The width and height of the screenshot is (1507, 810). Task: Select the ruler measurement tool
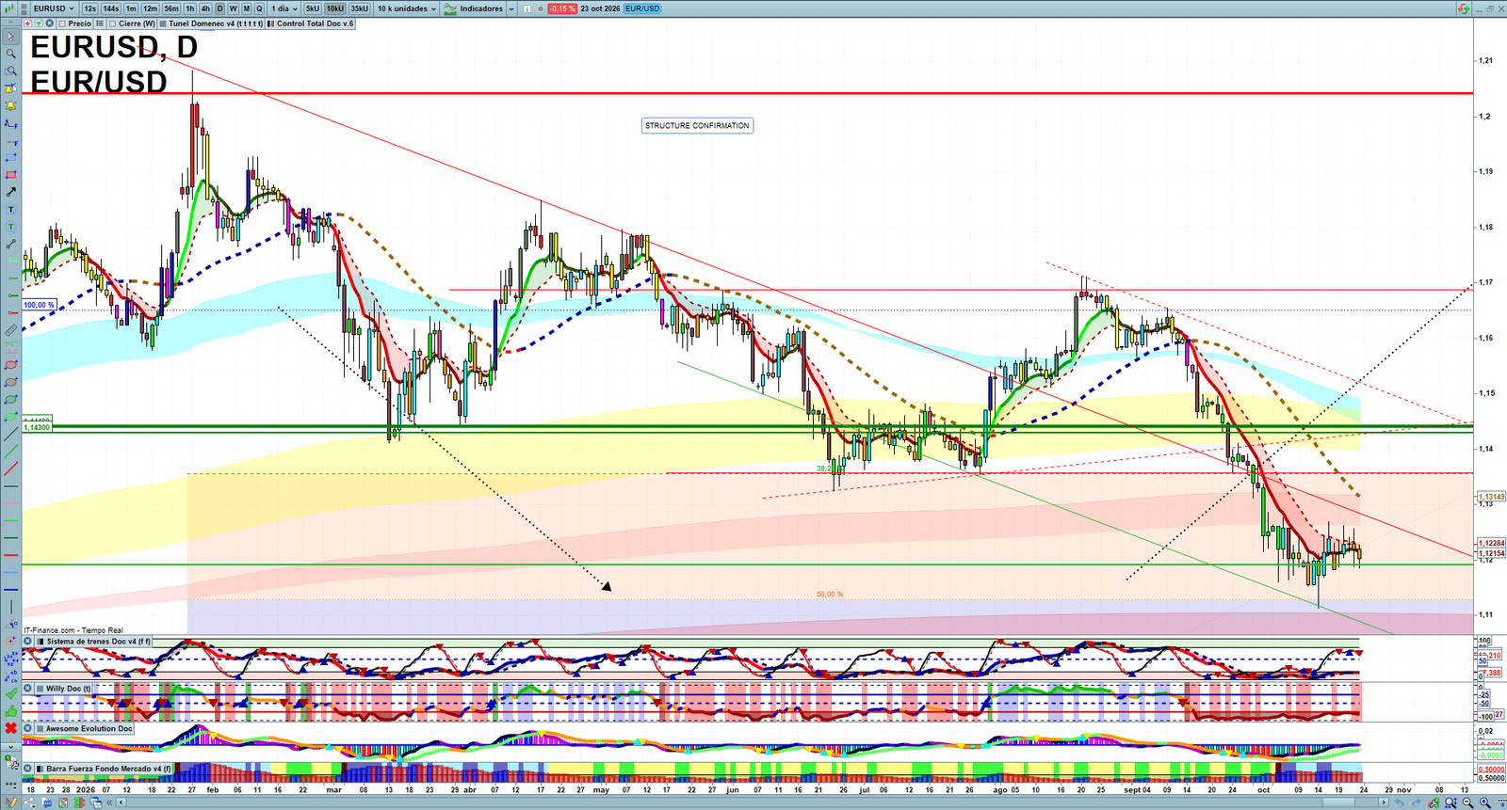10,330
